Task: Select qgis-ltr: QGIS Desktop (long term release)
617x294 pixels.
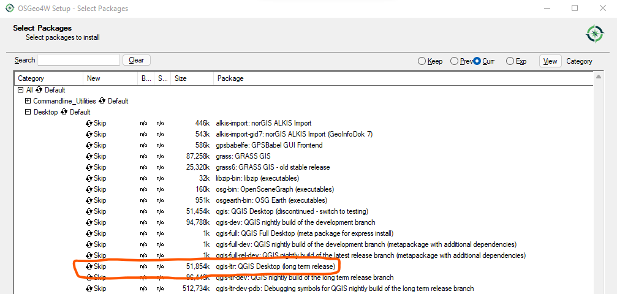Action: tap(276, 266)
